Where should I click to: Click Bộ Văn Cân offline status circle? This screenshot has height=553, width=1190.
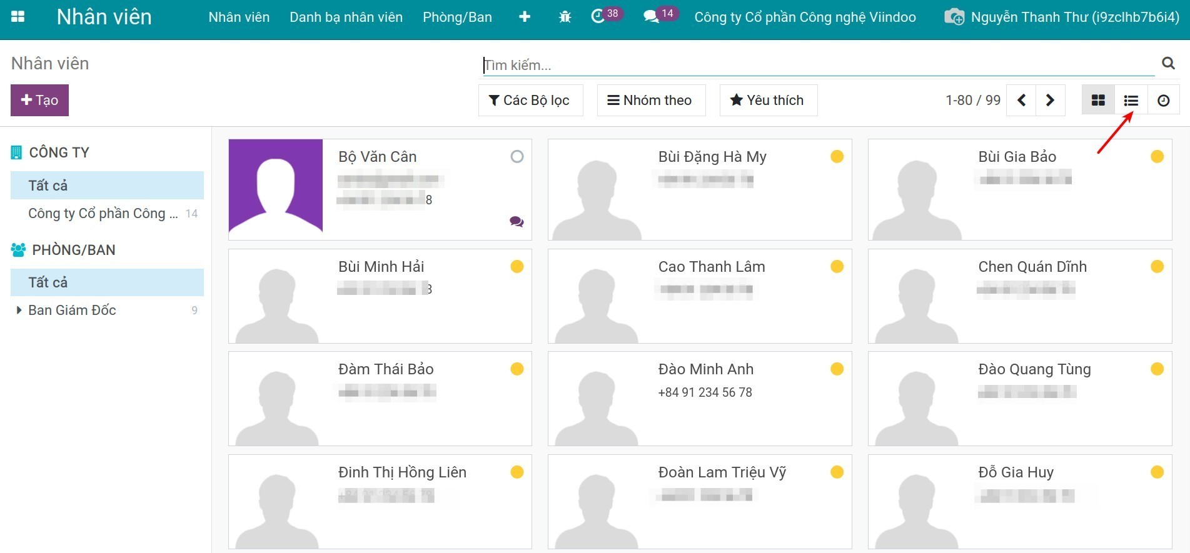(517, 156)
